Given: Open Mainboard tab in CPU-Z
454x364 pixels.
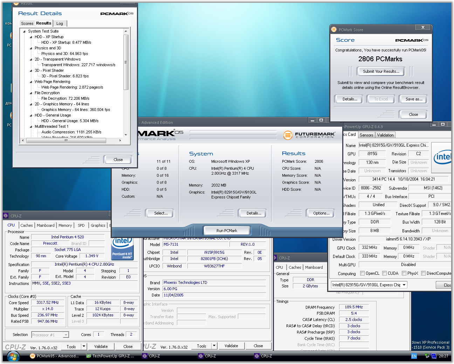Looking at the screenshot, I should 46,225.
